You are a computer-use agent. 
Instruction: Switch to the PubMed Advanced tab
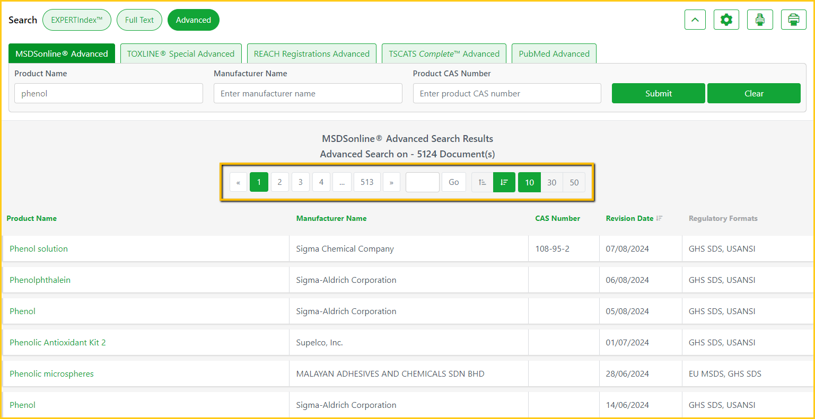click(x=554, y=54)
